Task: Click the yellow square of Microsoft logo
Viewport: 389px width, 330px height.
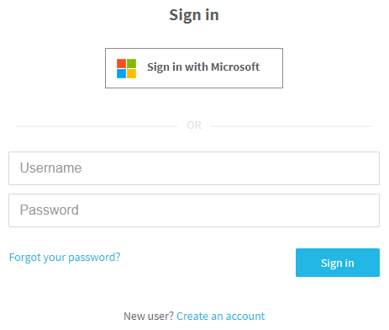Action: (132, 73)
